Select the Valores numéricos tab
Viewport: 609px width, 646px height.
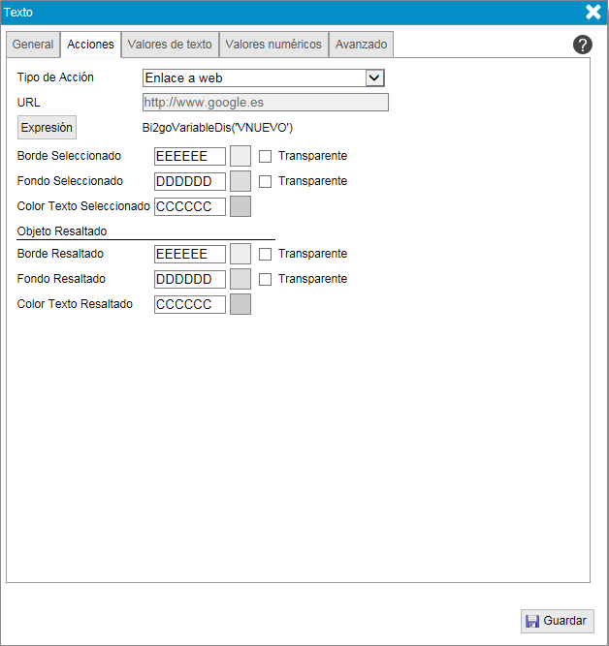(273, 45)
